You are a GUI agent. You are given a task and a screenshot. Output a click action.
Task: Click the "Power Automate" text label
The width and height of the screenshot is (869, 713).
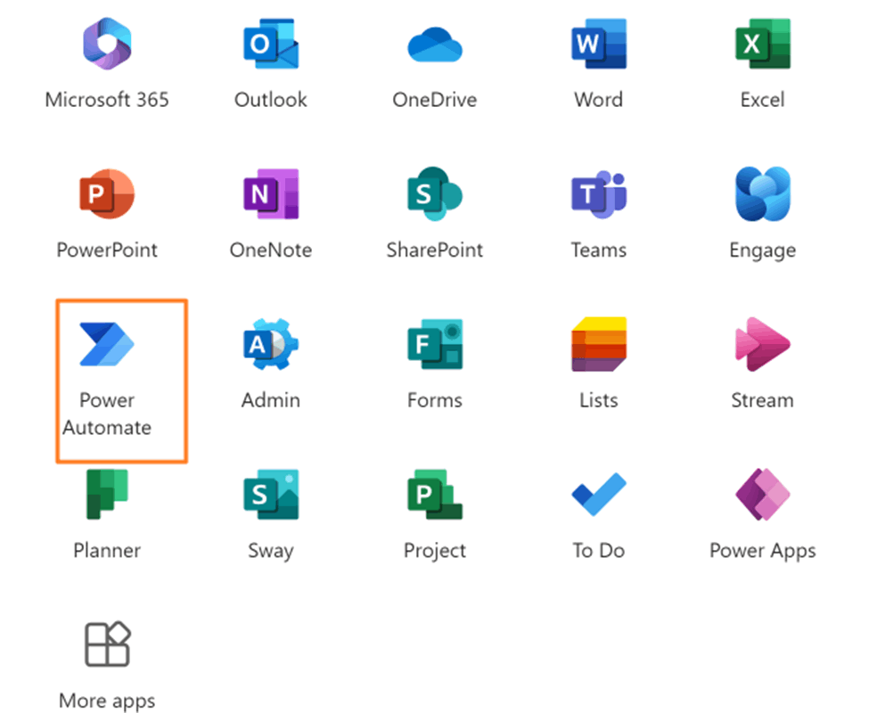click(107, 414)
